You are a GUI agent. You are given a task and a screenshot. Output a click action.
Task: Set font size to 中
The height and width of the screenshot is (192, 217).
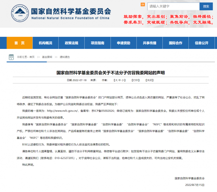click(x=120, y=80)
